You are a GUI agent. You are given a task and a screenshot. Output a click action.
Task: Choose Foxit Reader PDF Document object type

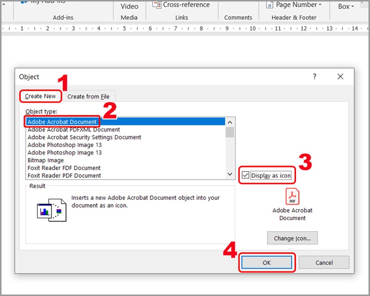pyautogui.click(x=64, y=175)
